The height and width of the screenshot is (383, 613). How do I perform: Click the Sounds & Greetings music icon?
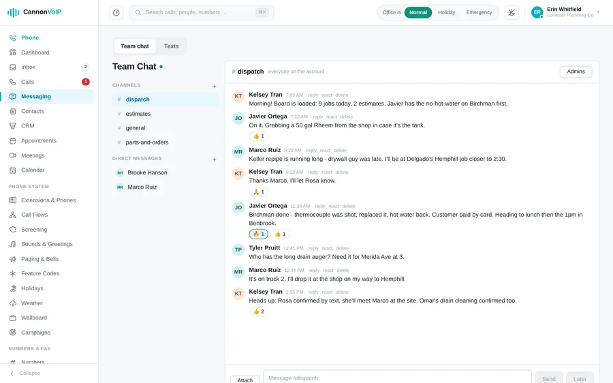[x=13, y=244]
